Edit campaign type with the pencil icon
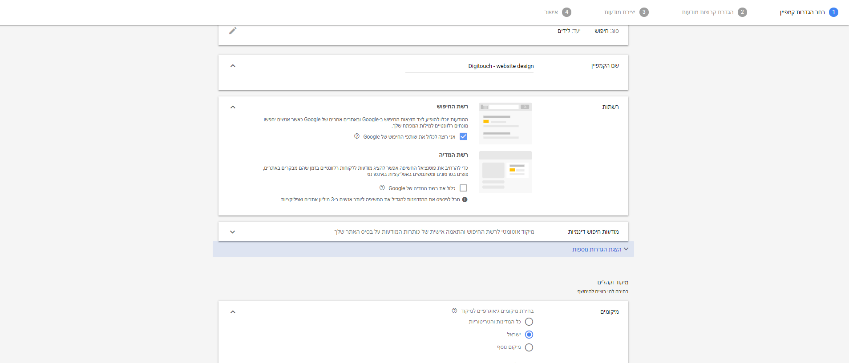 pyautogui.click(x=233, y=31)
